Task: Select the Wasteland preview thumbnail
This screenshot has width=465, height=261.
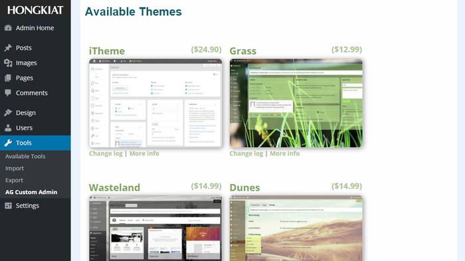Action: click(x=155, y=228)
